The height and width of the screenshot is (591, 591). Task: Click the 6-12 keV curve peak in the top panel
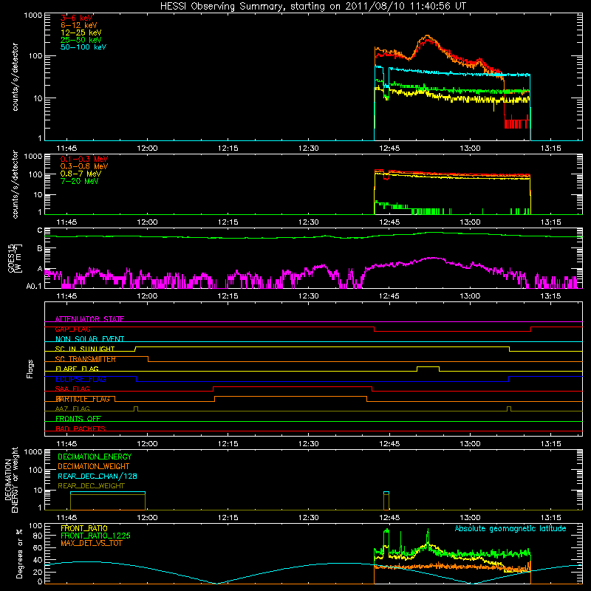[427, 36]
